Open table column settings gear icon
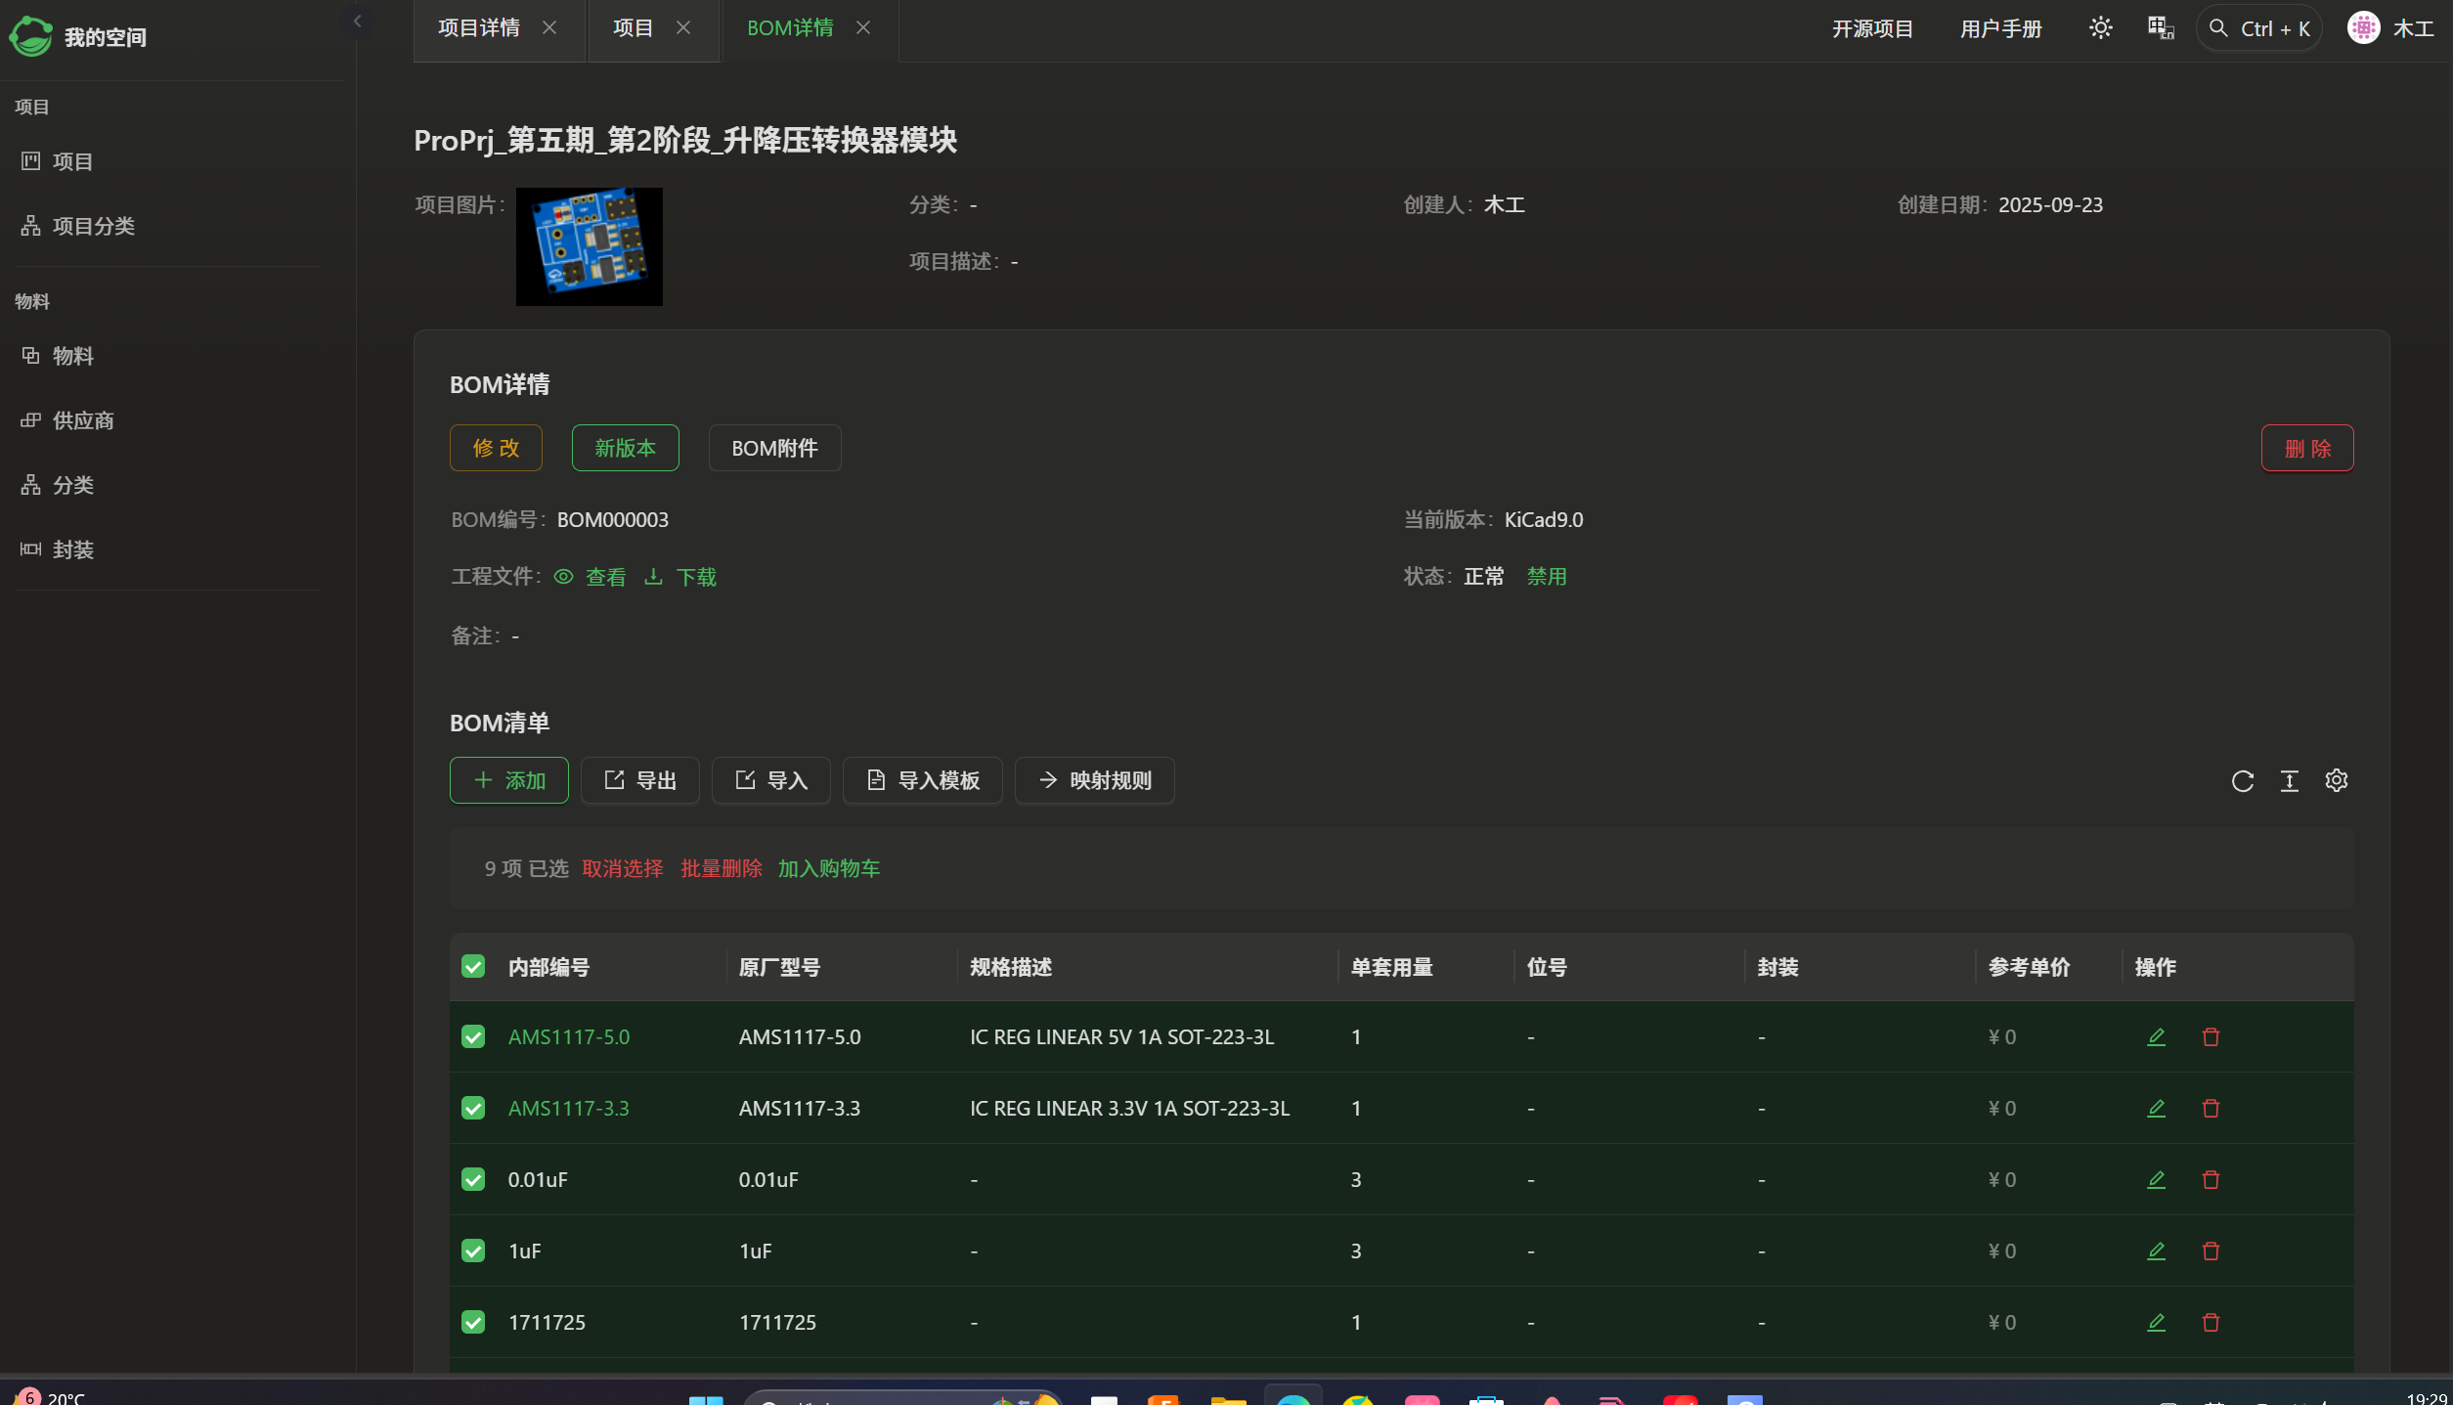2453x1405 pixels. coord(2337,780)
